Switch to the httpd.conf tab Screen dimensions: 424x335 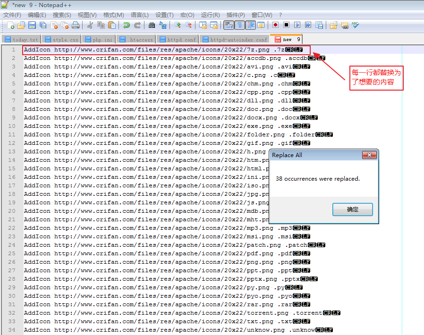[x=178, y=40]
